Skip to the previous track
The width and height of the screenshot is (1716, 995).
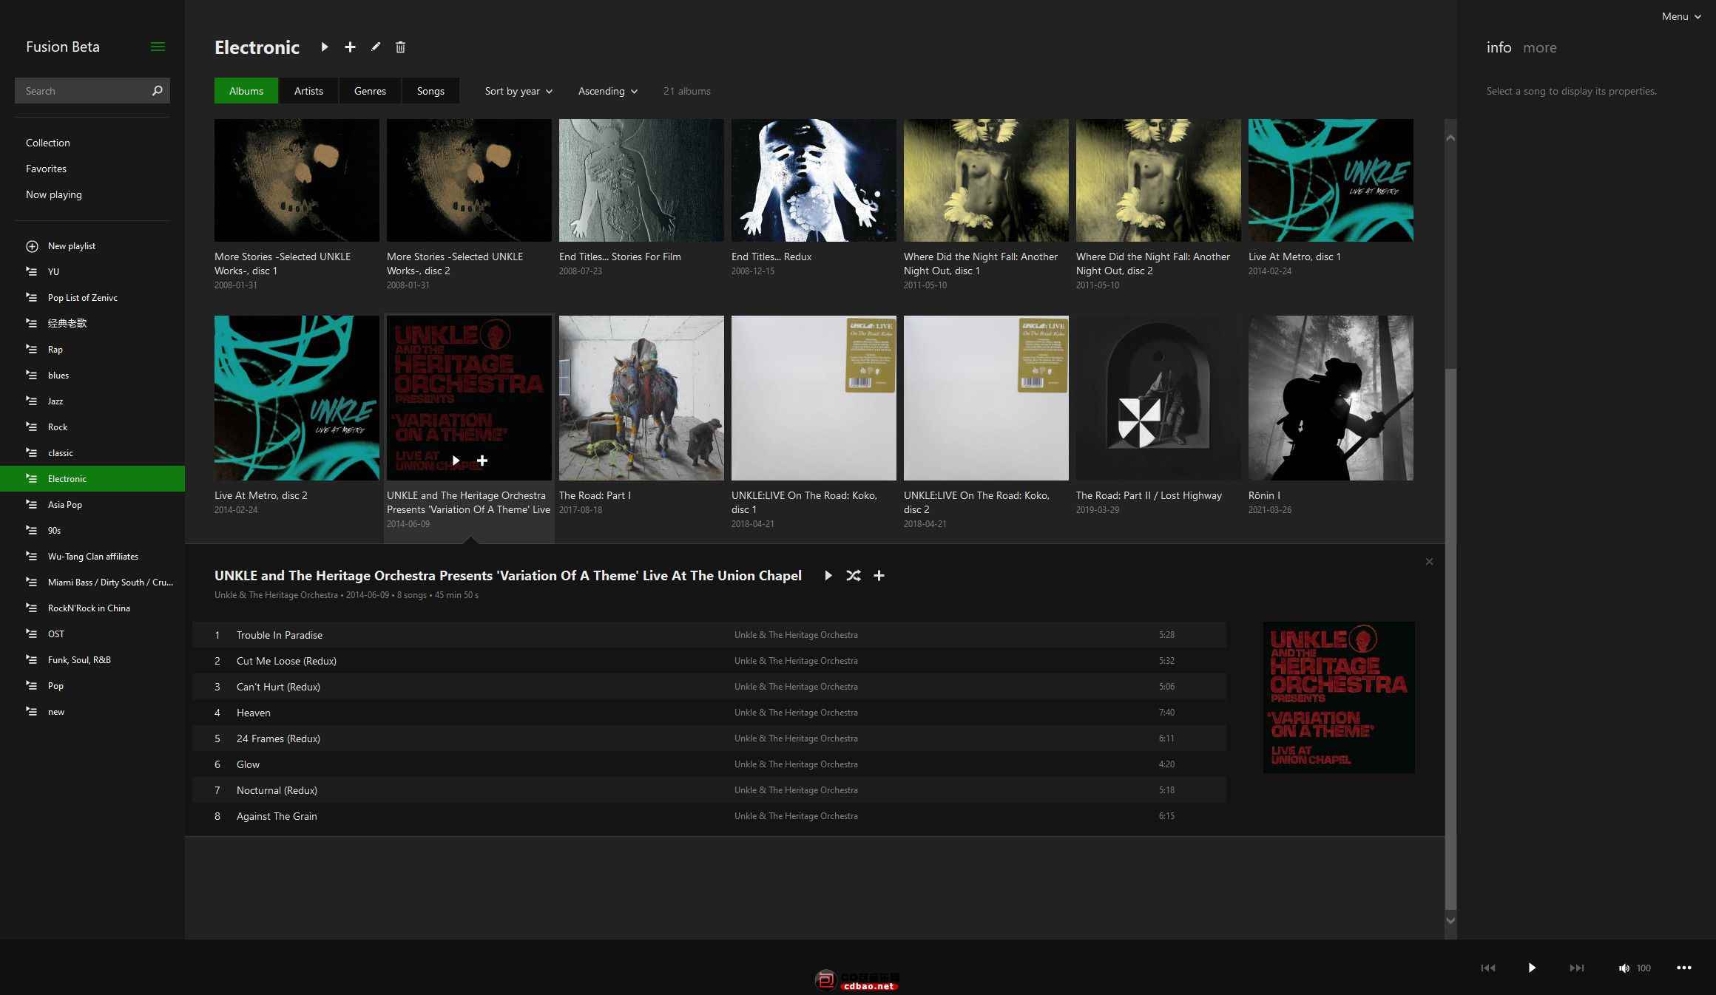[1488, 968]
